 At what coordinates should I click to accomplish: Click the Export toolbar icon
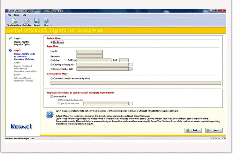pos(37,22)
